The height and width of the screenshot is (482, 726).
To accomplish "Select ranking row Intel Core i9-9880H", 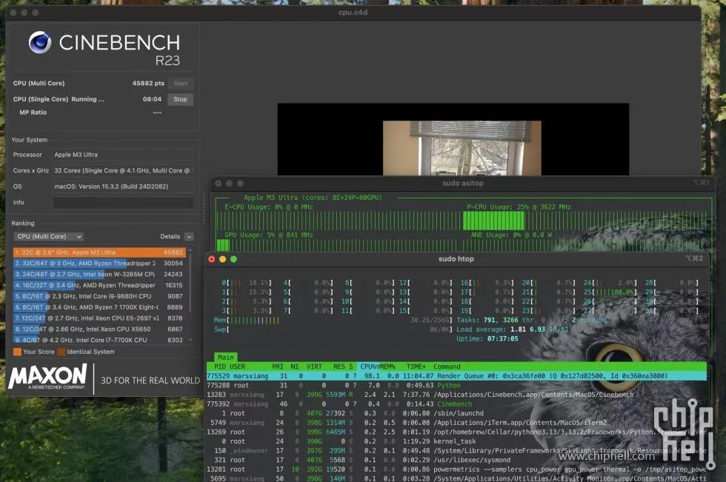I will [99, 296].
